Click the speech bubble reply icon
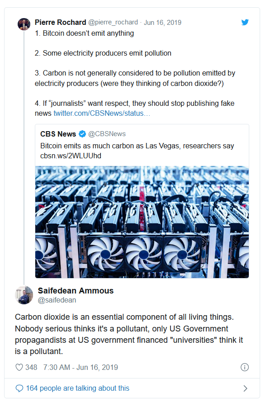 pos(19,388)
